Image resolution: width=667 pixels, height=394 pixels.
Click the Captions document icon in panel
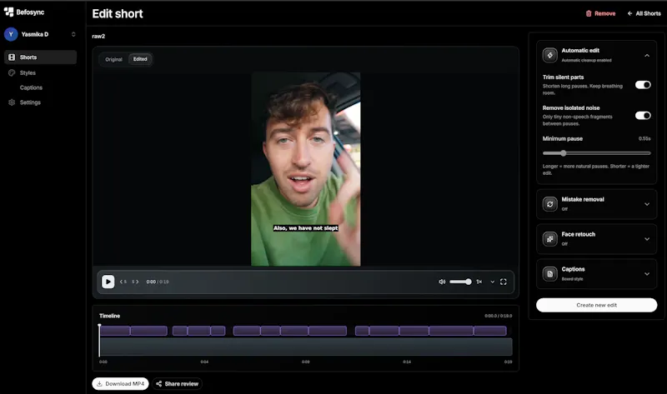[x=550, y=274]
